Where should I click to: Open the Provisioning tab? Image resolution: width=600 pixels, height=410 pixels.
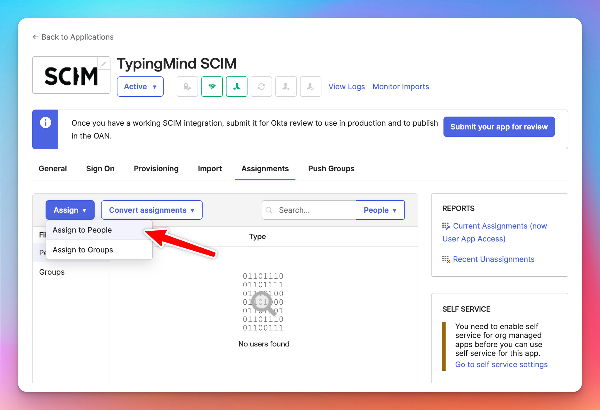click(x=156, y=169)
